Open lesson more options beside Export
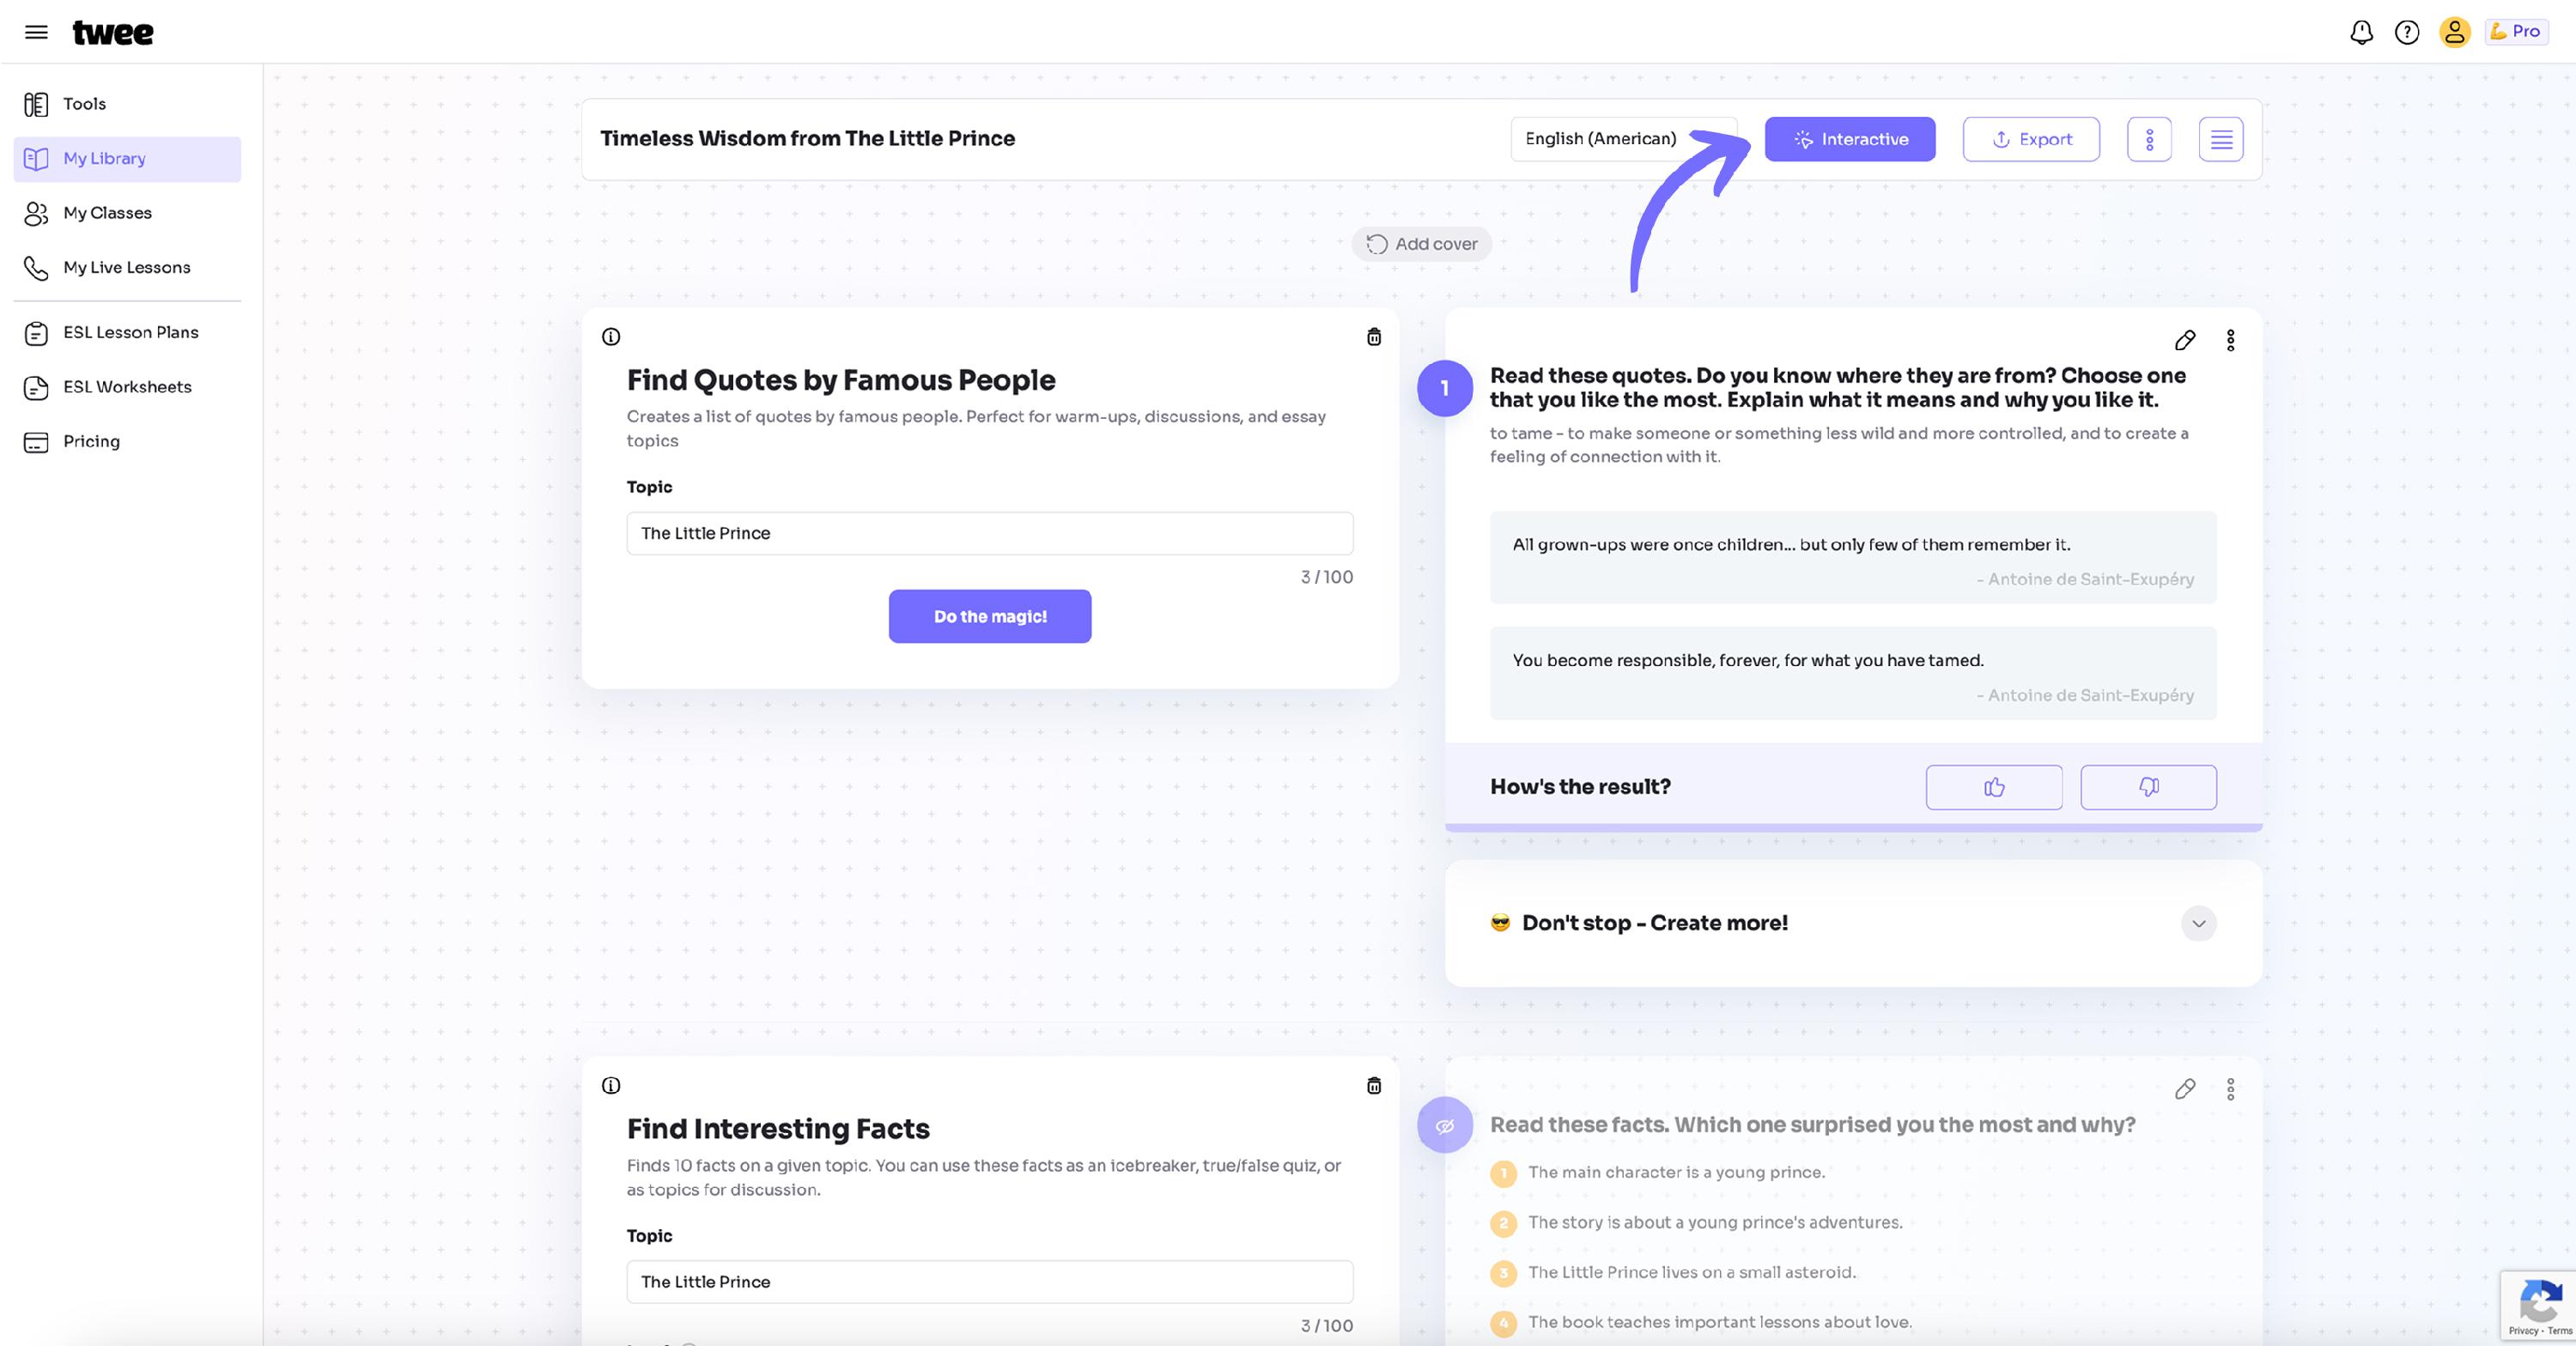 [2149, 139]
